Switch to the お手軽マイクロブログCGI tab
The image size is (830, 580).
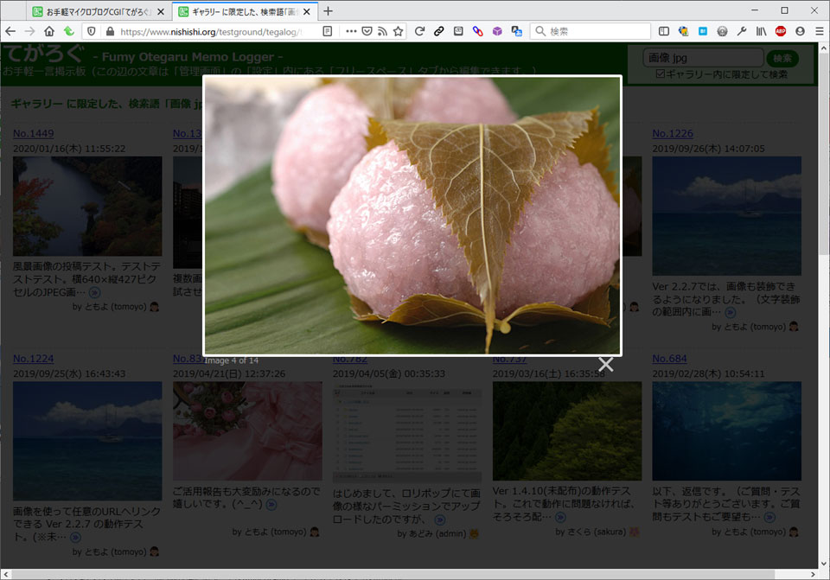point(98,11)
